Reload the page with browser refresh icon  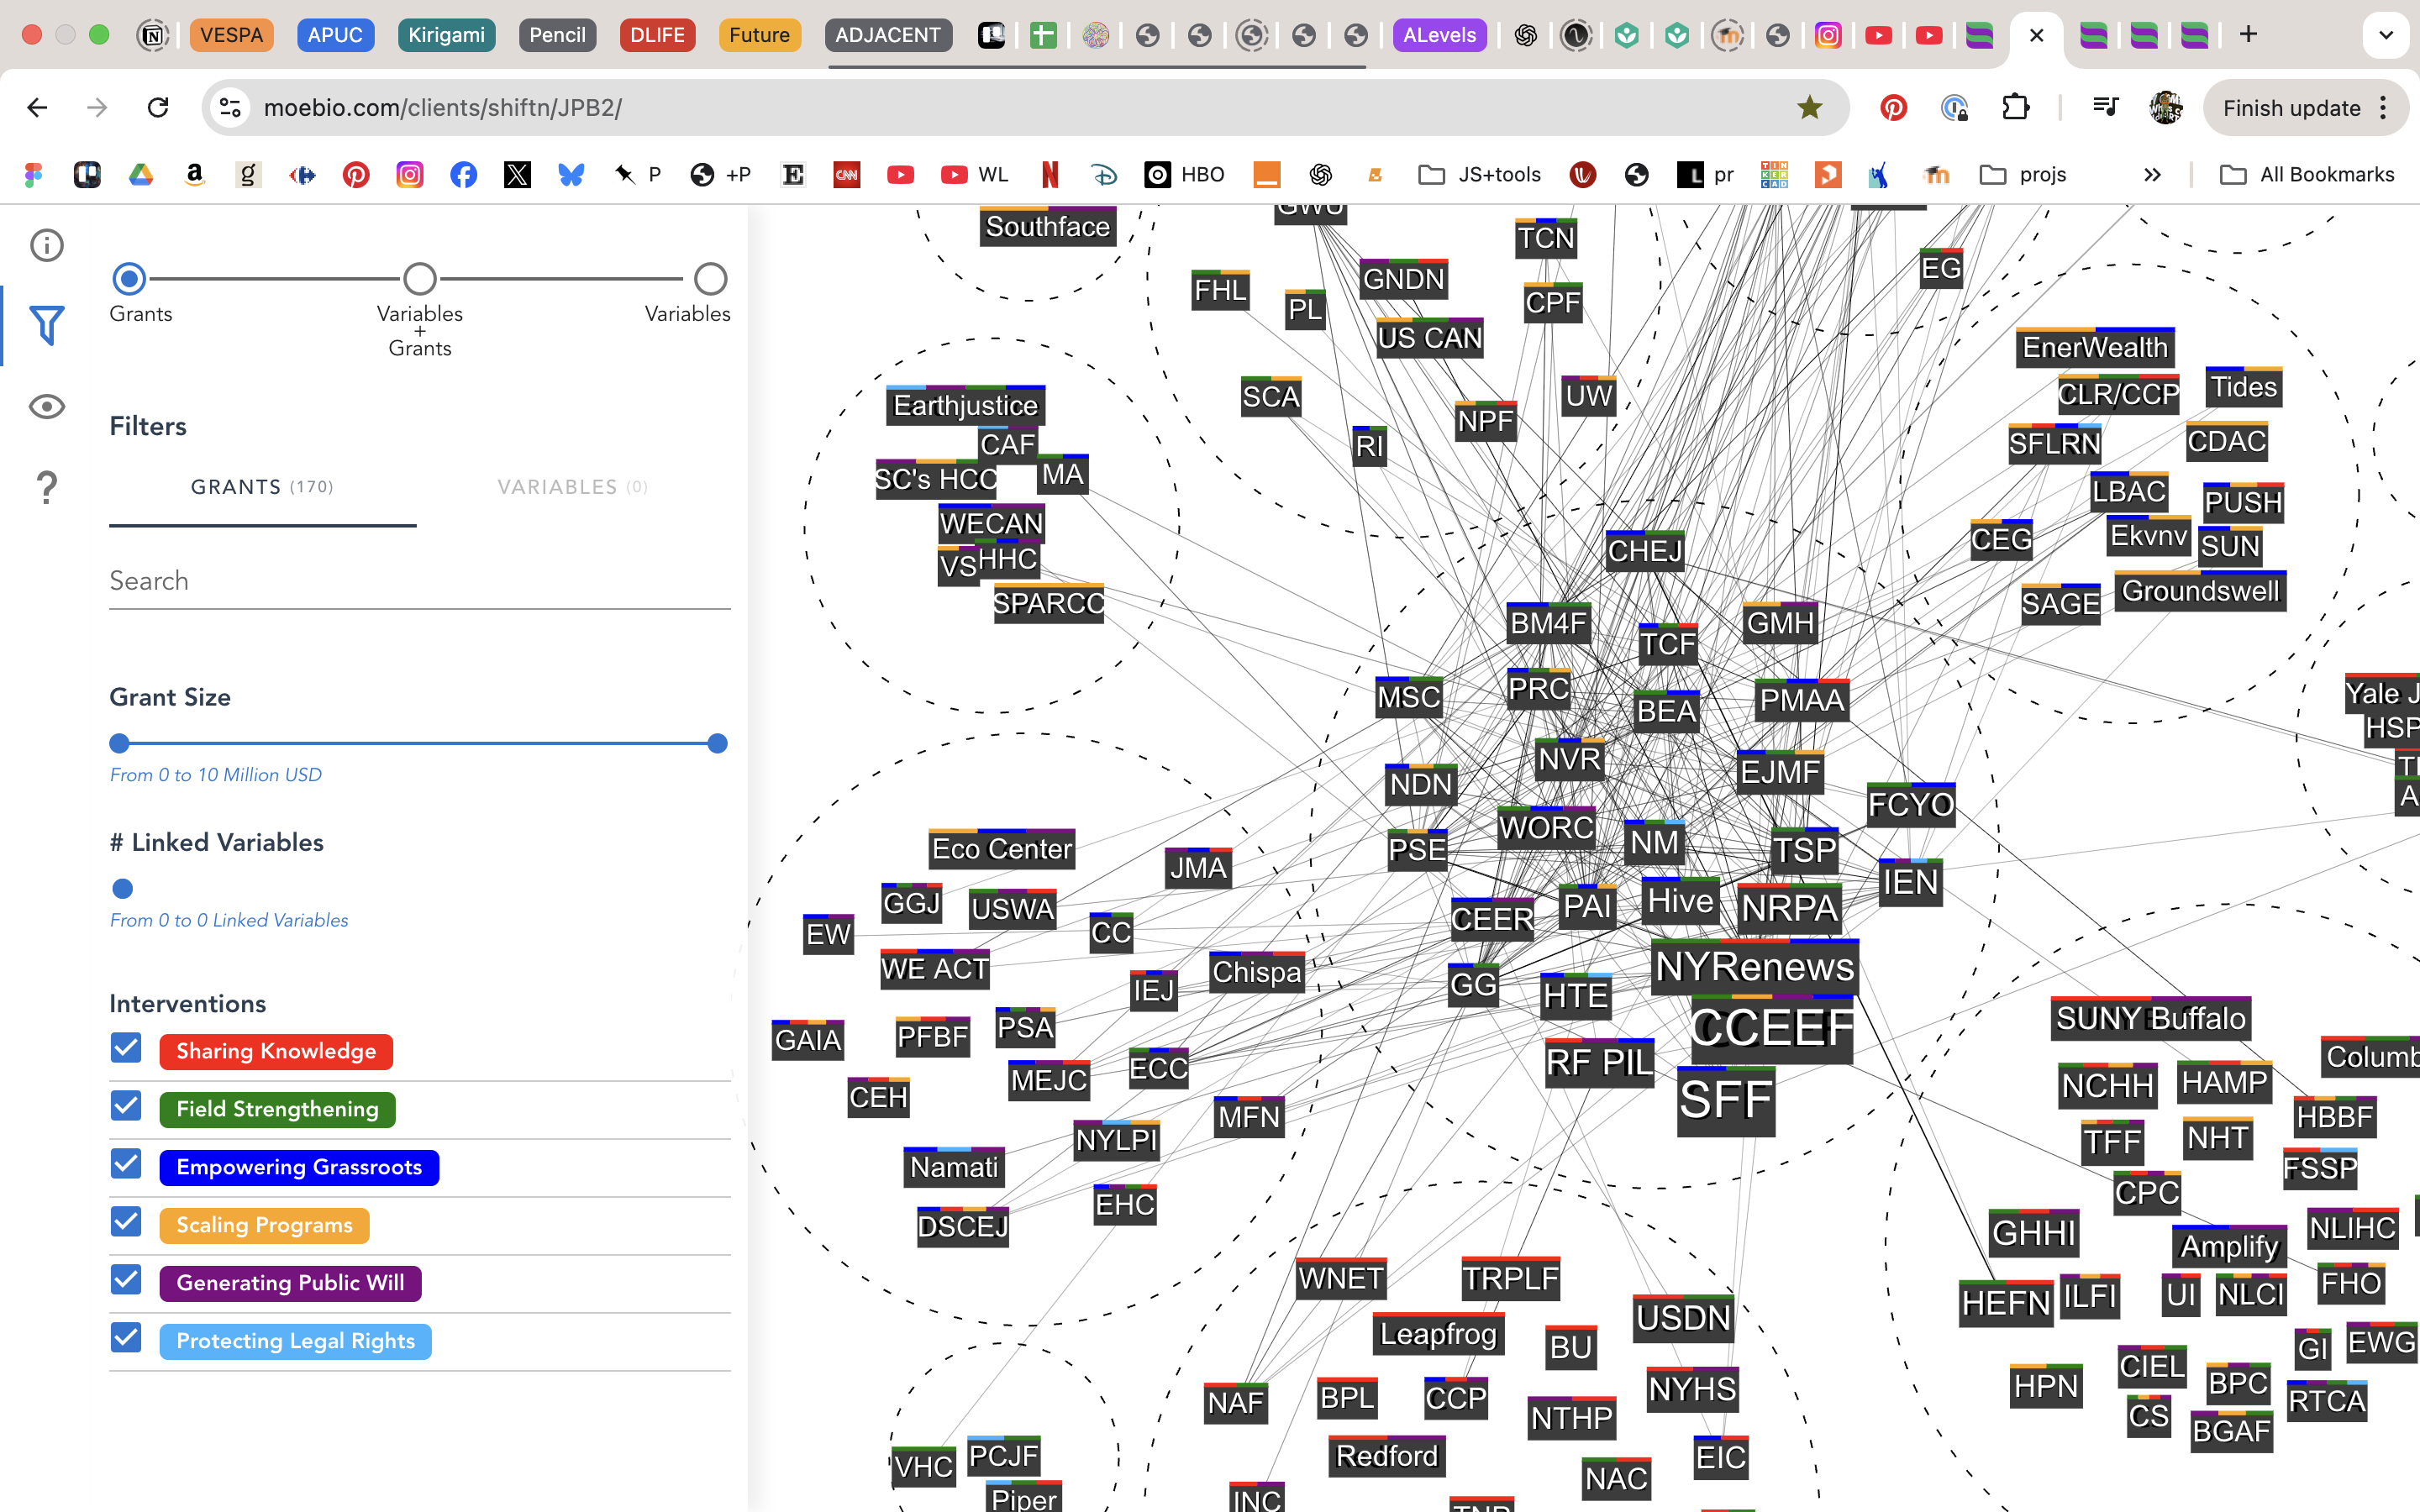coord(158,107)
